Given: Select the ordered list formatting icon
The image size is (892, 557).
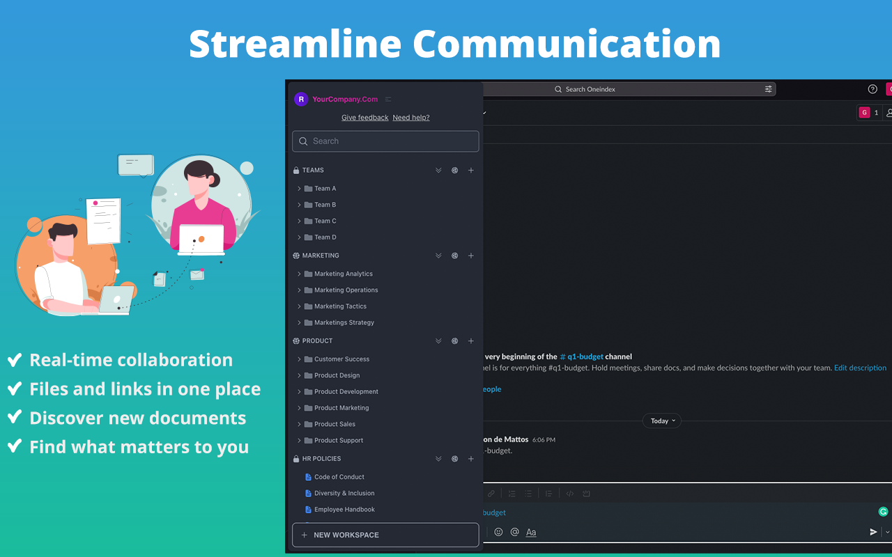Looking at the screenshot, I should [x=512, y=494].
